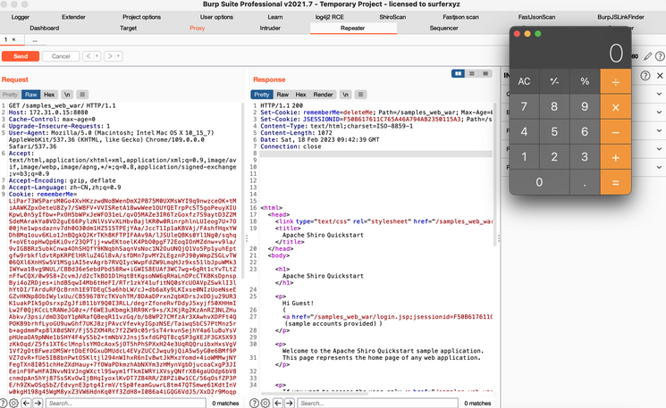Open Repeater help icon beside the pencil
Image resolution: width=666 pixels, height=408 pixels.
click(660, 56)
